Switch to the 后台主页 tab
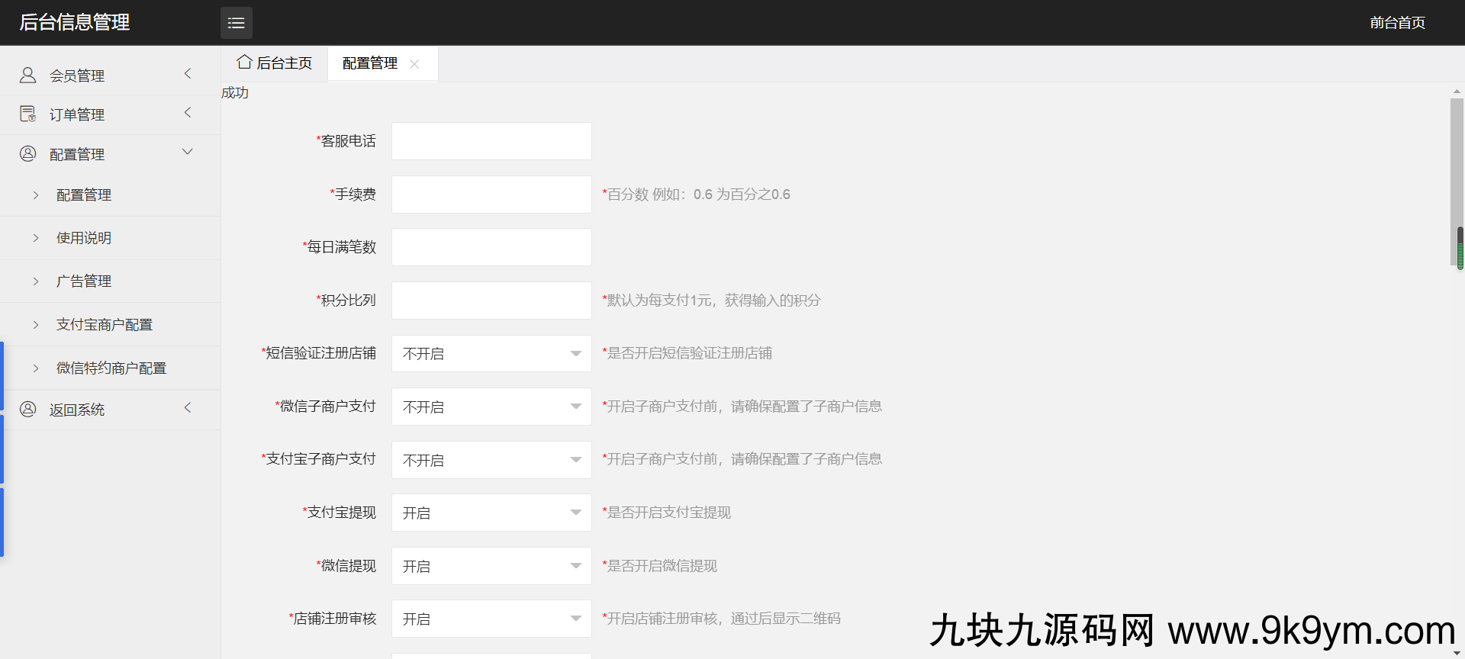Viewport: 1465px width, 659px height. pos(275,63)
